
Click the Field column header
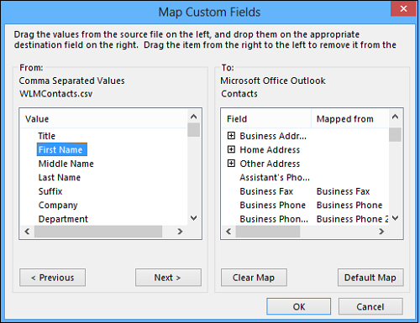tap(266, 119)
